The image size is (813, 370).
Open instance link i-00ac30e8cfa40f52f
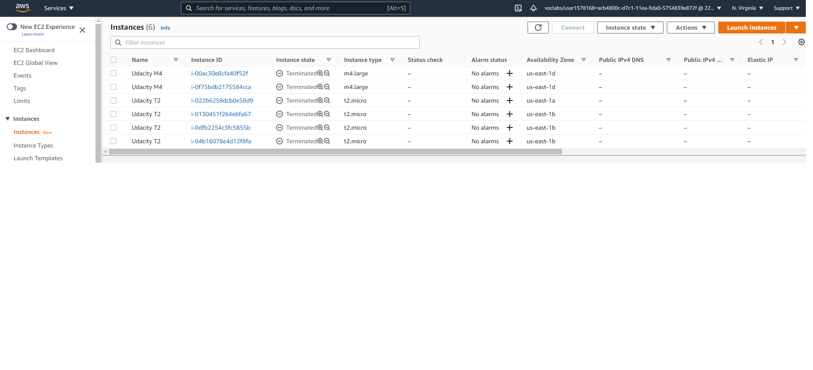pos(220,73)
